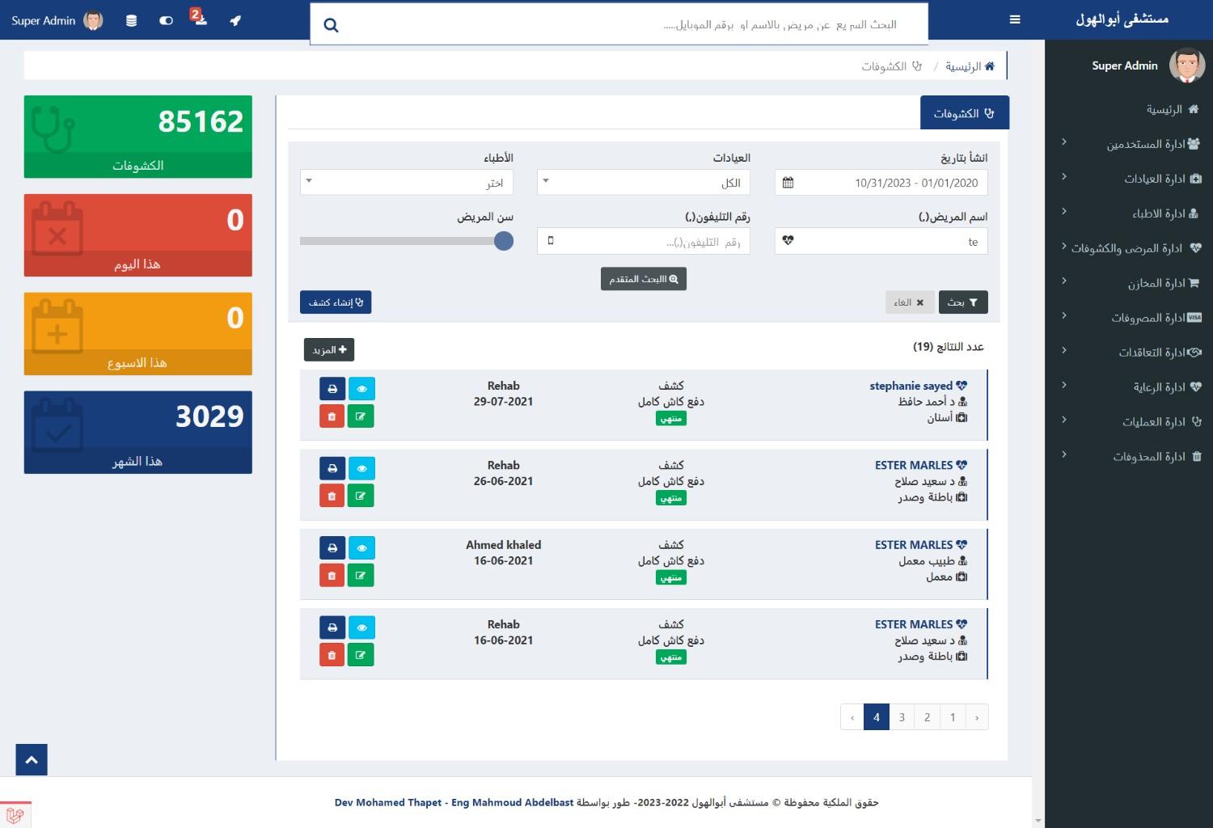Open the العيادات clinics dropdown
This screenshot has width=1213, height=828.
[x=643, y=182]
